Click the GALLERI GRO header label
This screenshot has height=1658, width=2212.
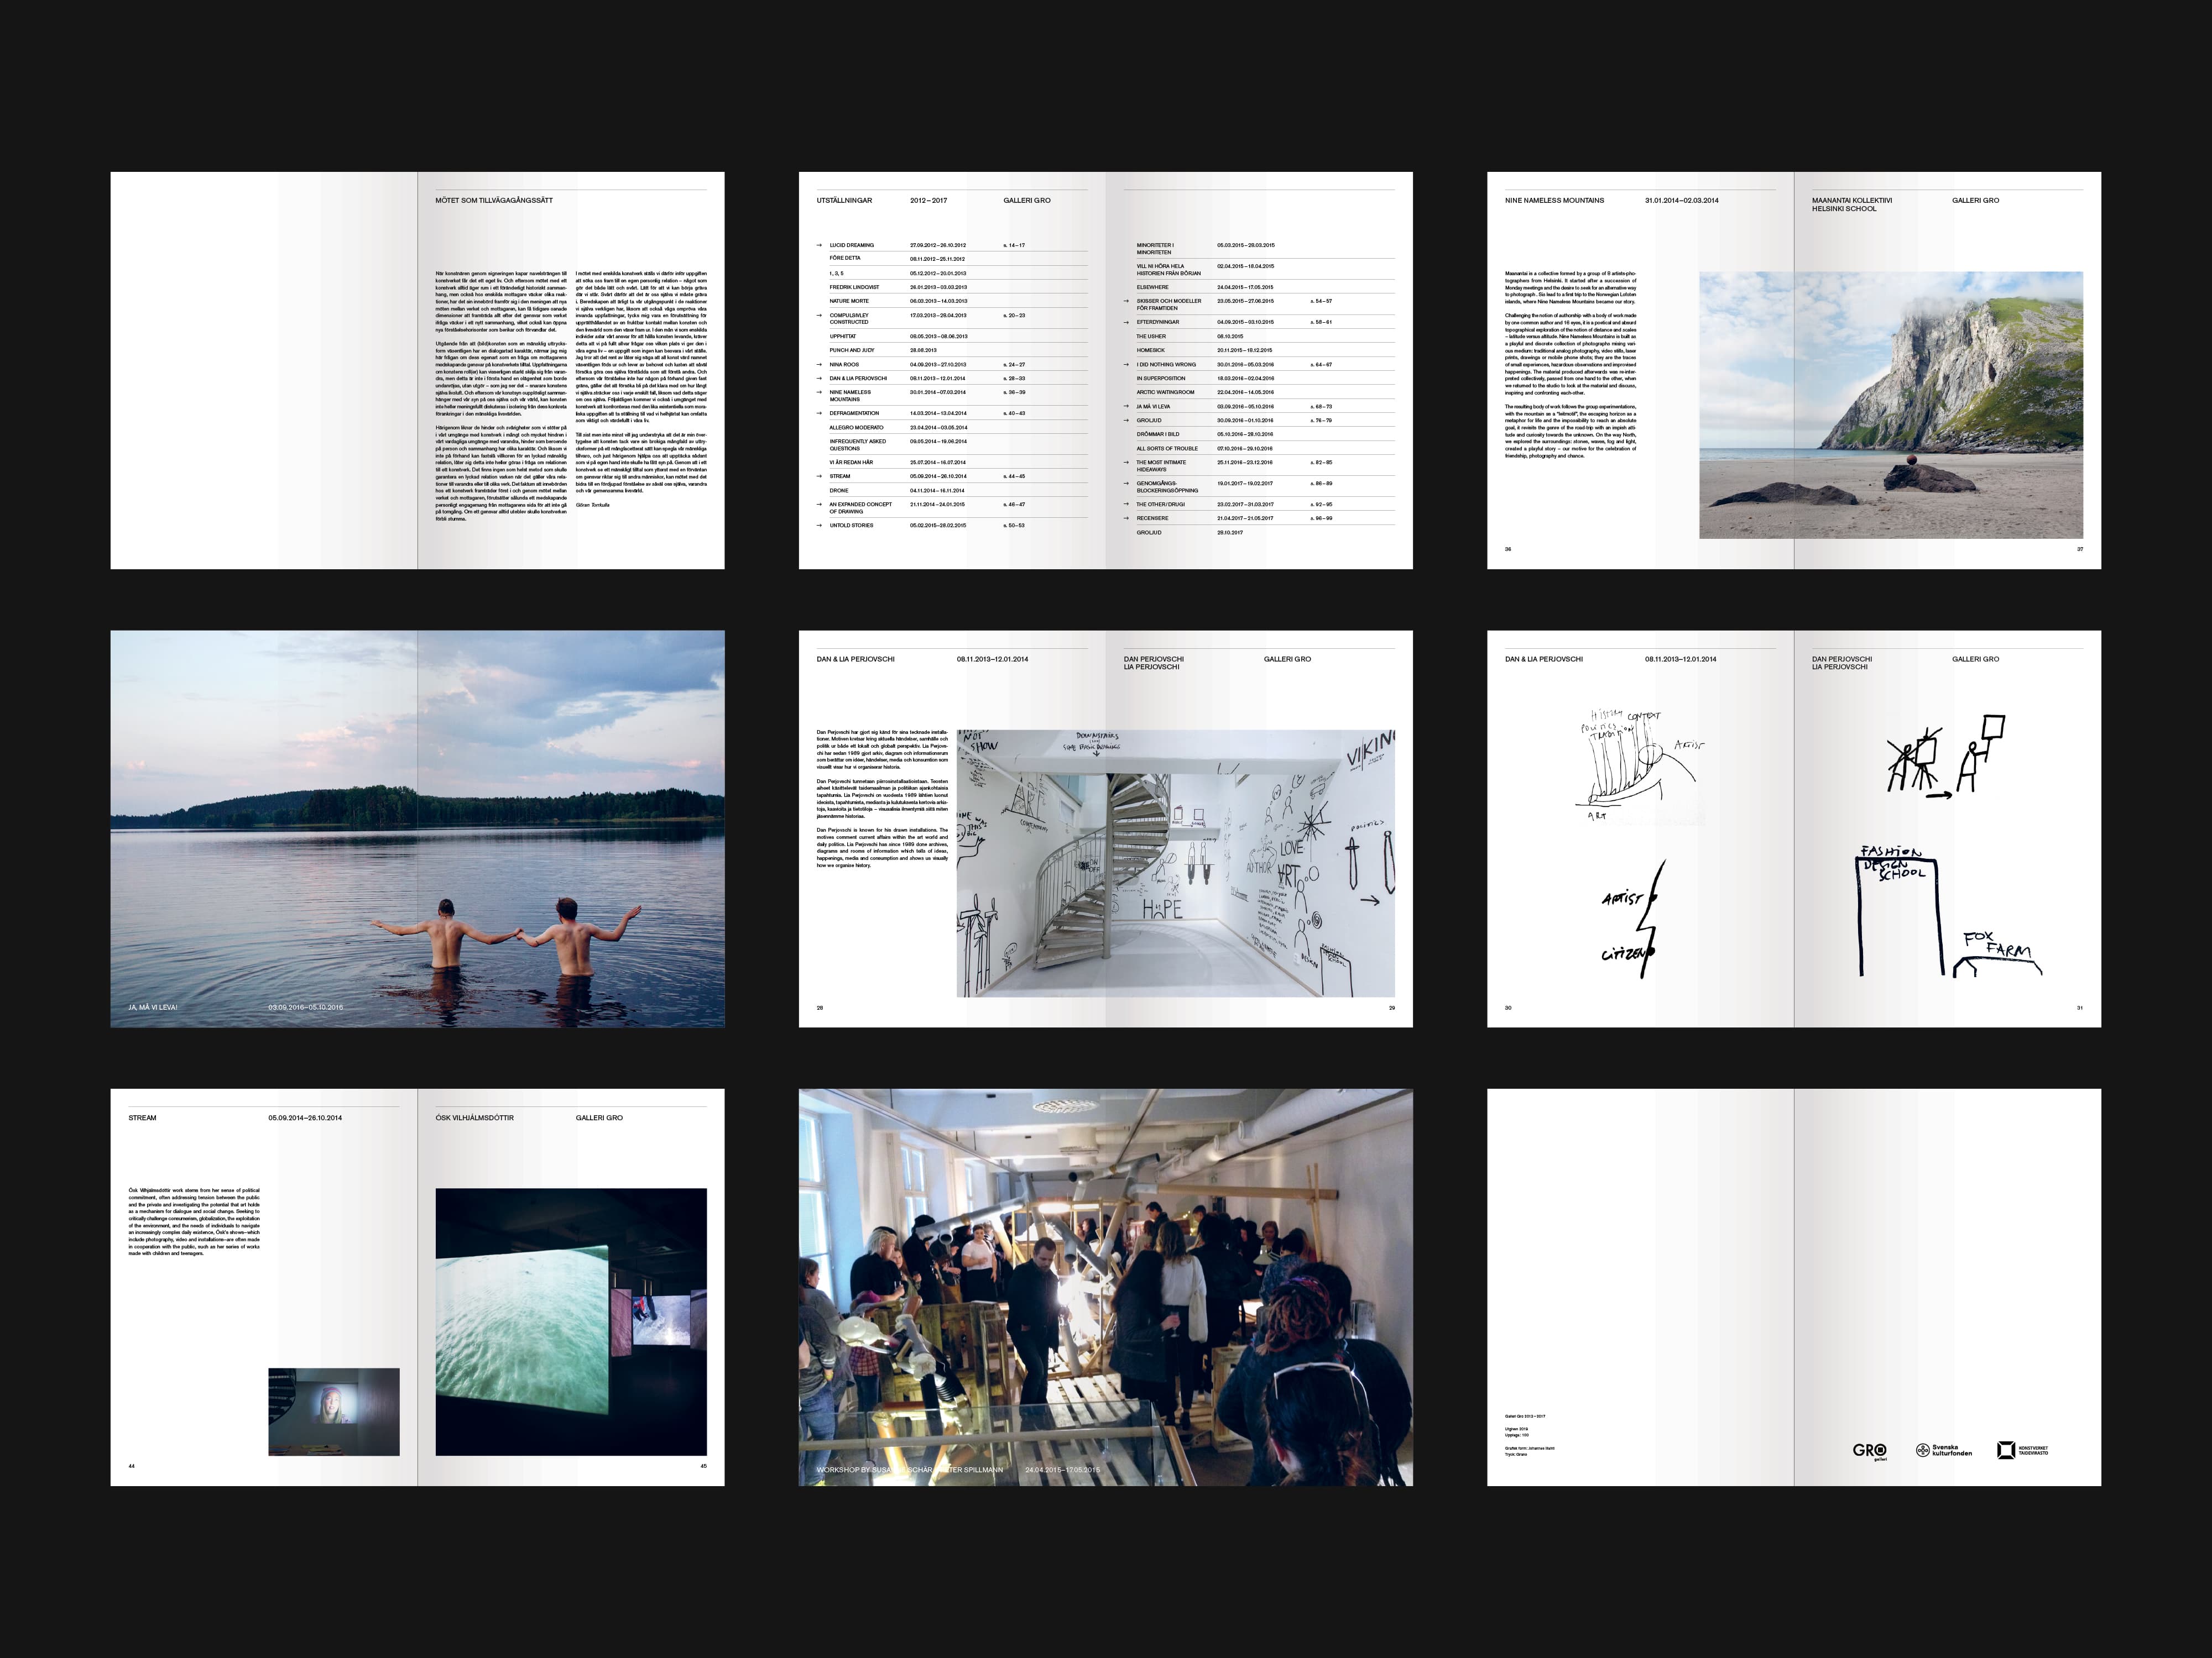[x=1027, y=202]
